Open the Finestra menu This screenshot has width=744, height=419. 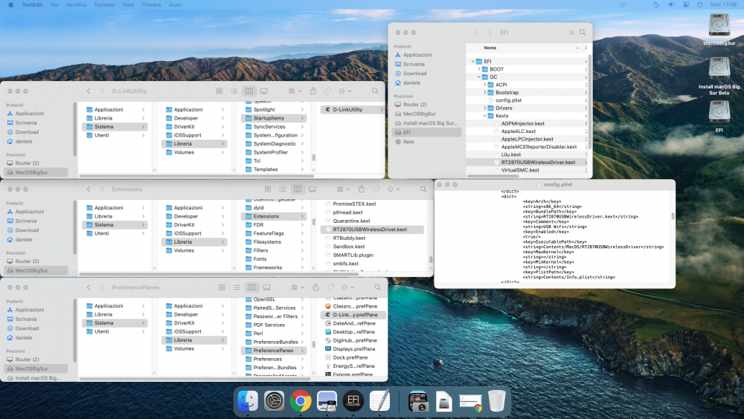click(x=151, y=4)
